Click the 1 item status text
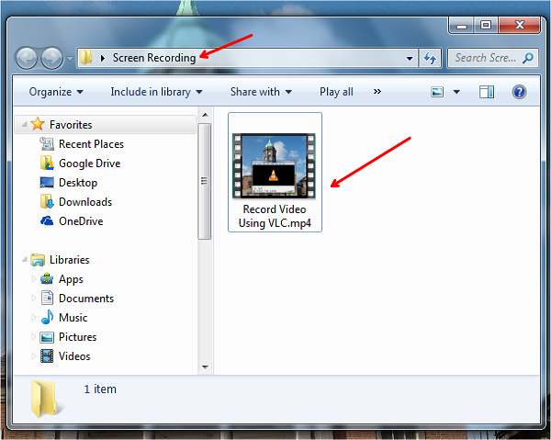551x440 pixels. [100, 389]
